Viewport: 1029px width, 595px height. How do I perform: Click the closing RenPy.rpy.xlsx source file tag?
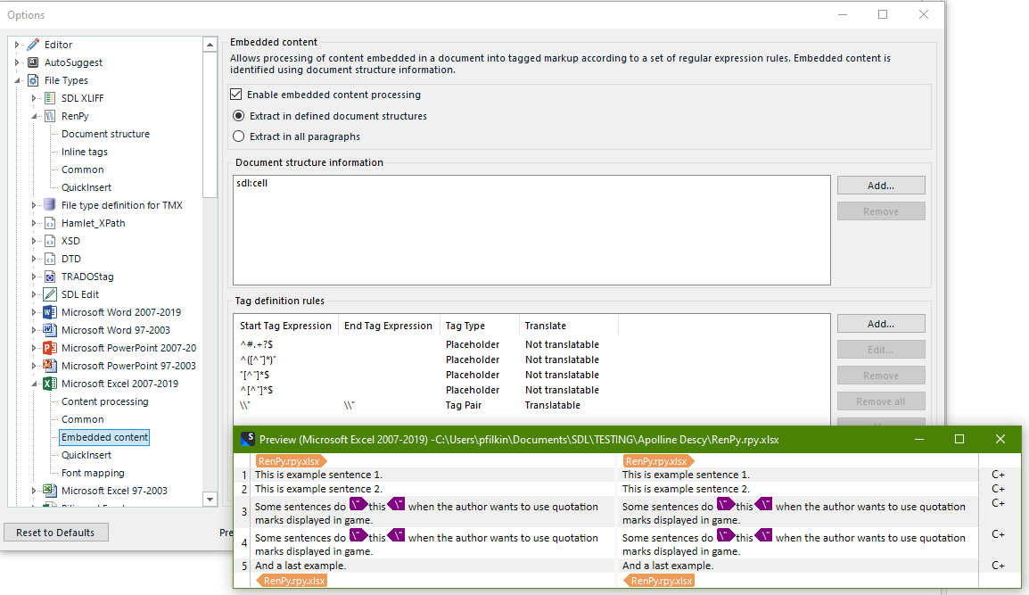291,581
